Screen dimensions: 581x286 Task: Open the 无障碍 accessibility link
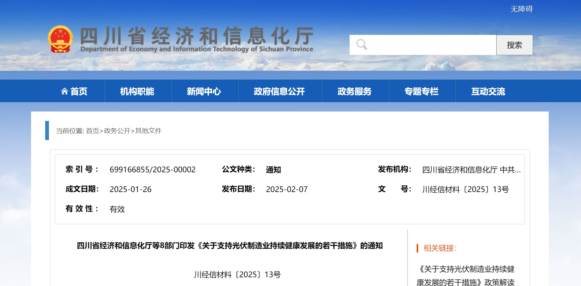(x=521, y=9)
